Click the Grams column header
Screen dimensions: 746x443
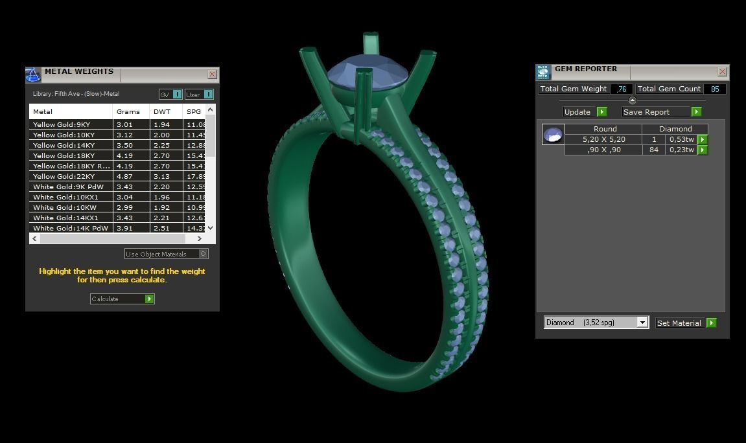point(132,111)
